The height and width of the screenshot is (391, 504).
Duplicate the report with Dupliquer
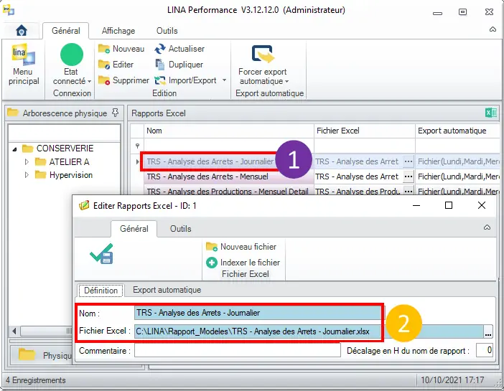(179, 65)
